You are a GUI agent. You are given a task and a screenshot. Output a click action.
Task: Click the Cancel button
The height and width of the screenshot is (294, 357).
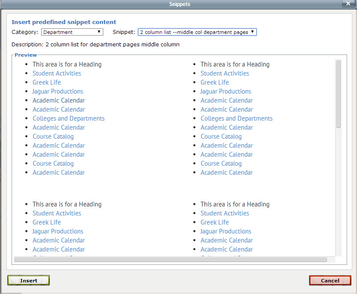tap(330, 281)
